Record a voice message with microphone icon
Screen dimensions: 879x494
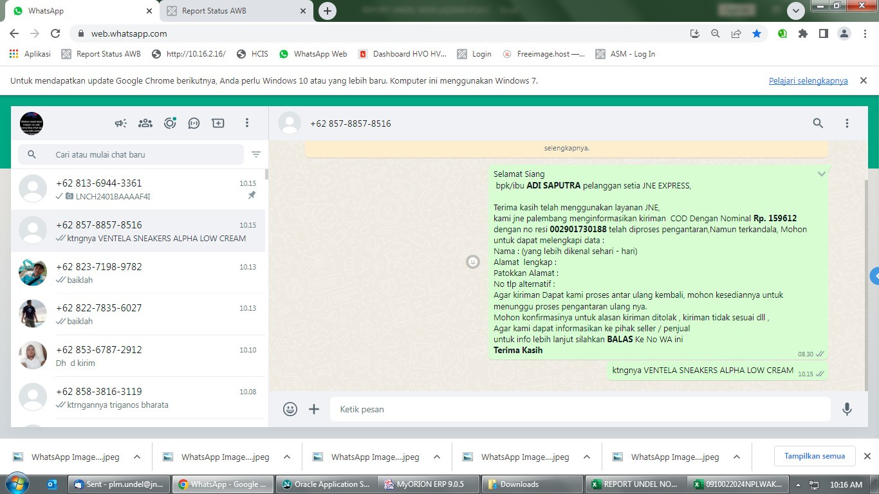click(847, 409)
